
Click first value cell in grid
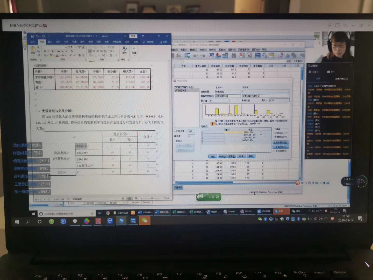point(236,132)
